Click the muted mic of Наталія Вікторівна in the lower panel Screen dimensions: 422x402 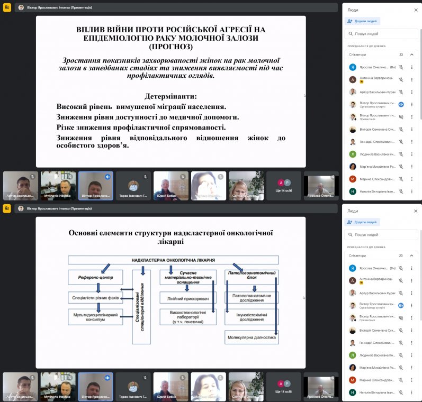click(x=401, y=392)
